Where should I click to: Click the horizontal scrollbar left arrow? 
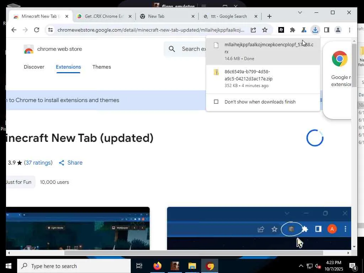9,253
